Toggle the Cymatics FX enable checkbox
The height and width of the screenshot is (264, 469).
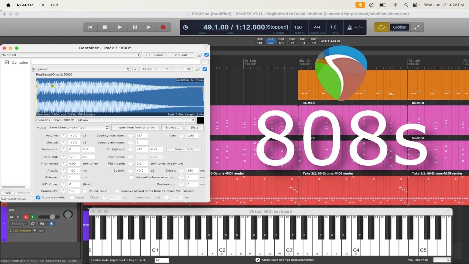(x=7, y=63)
